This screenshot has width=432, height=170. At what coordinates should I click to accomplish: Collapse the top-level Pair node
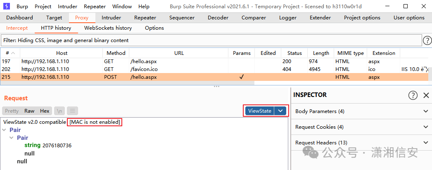coord(4,130)
